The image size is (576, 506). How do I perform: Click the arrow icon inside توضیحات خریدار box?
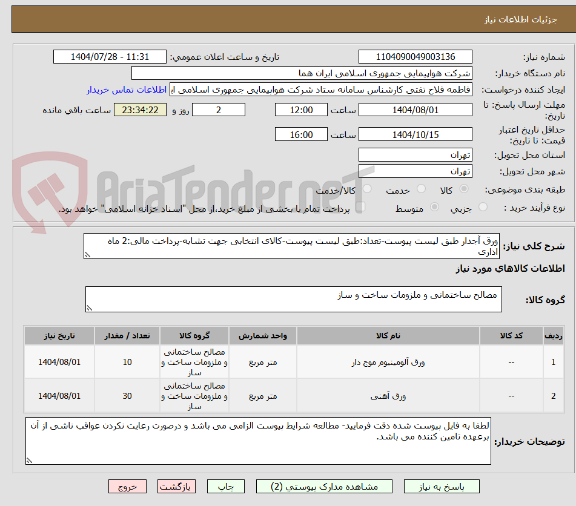click(x=29, y=459)
